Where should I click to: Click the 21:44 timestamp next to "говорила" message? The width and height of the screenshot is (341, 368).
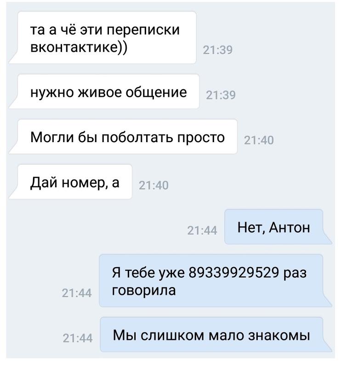point(77,293)
